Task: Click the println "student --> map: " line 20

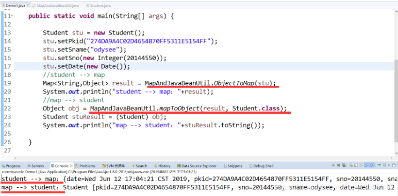Action: (x=128, y=91)
